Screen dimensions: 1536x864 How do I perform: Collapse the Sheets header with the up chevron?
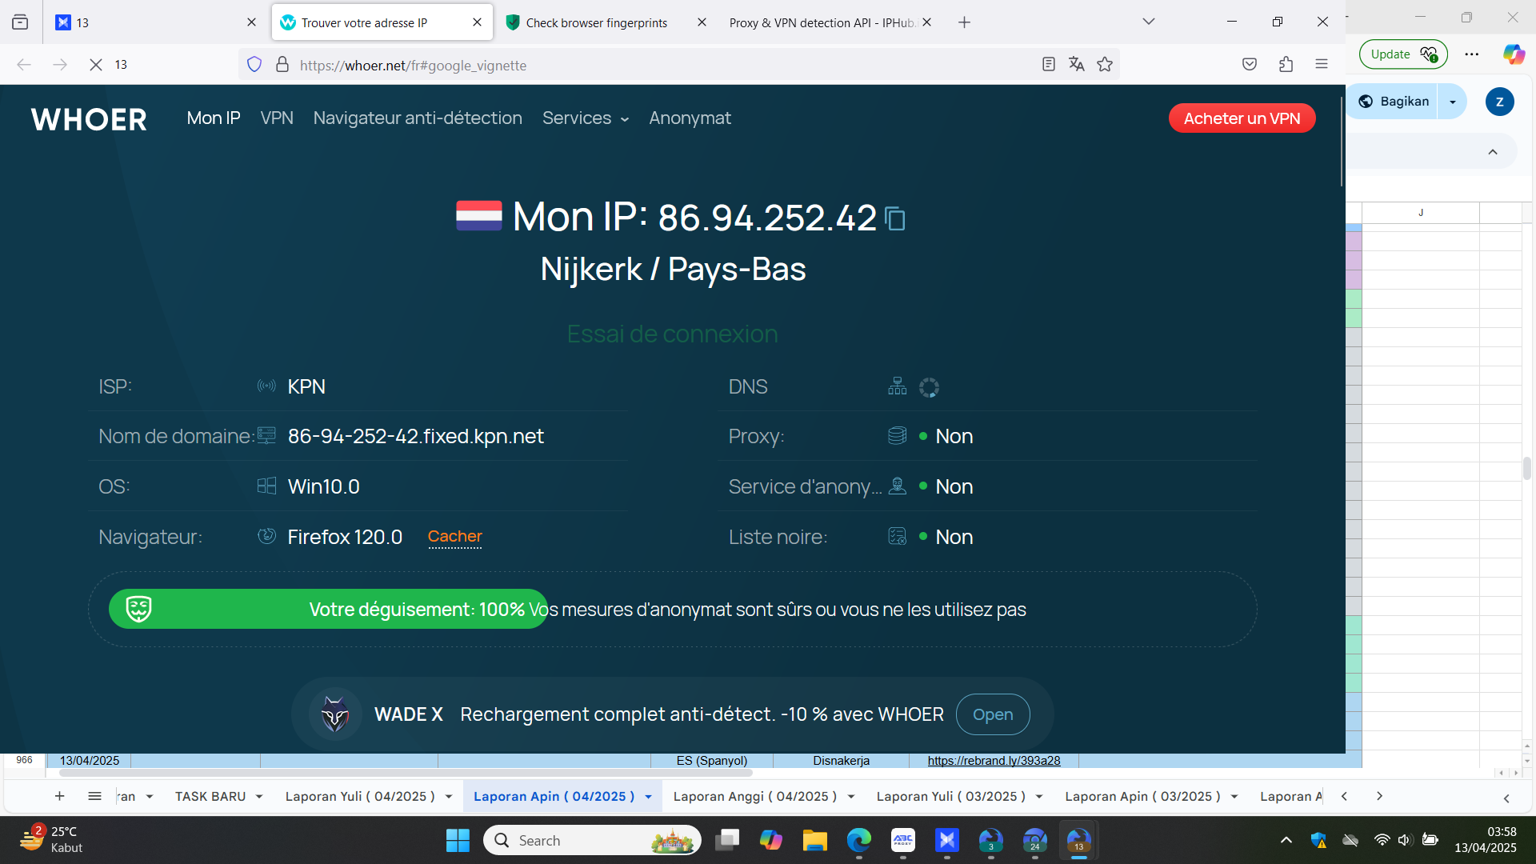coord(1493,152)
